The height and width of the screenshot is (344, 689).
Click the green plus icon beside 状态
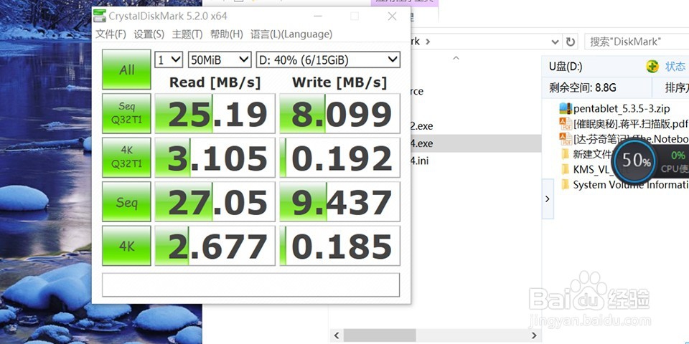tap(652, 67)
